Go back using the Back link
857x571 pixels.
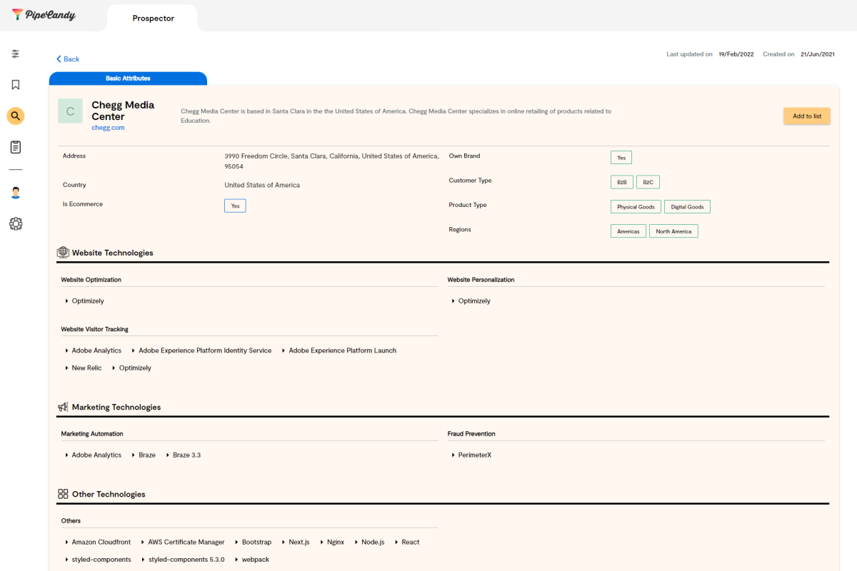coord(68,59)
